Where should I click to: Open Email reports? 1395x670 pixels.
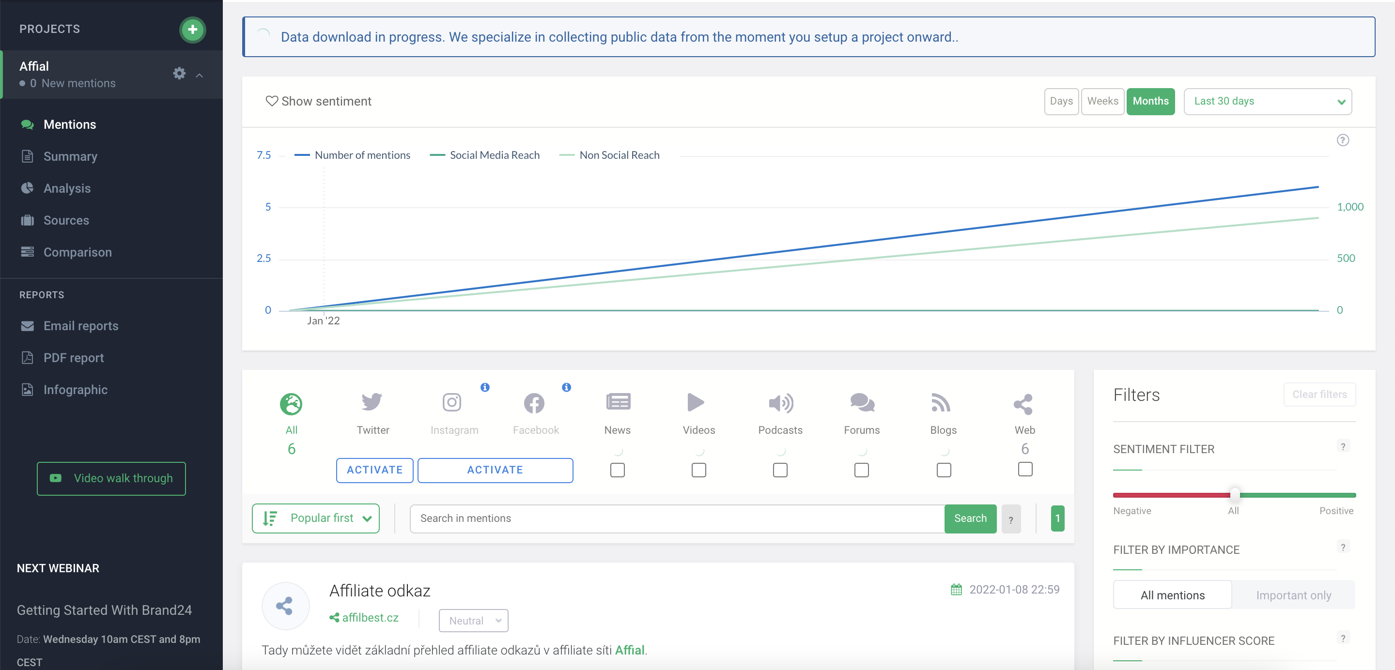coord(81,326)
